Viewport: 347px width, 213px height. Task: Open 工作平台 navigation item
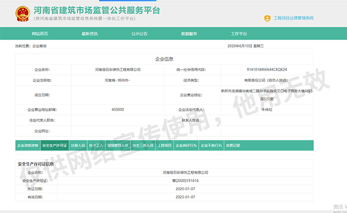238,34
